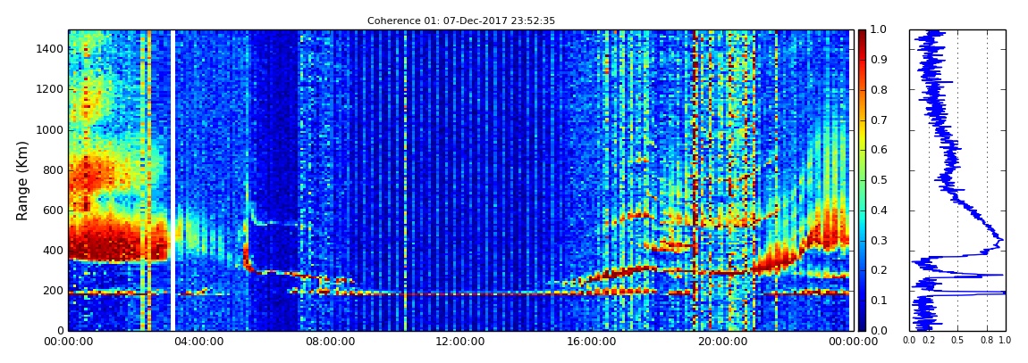This screenshot has height=363, width=1028.
Task: Click the 1400 range tick label
Action: [50, 49]
